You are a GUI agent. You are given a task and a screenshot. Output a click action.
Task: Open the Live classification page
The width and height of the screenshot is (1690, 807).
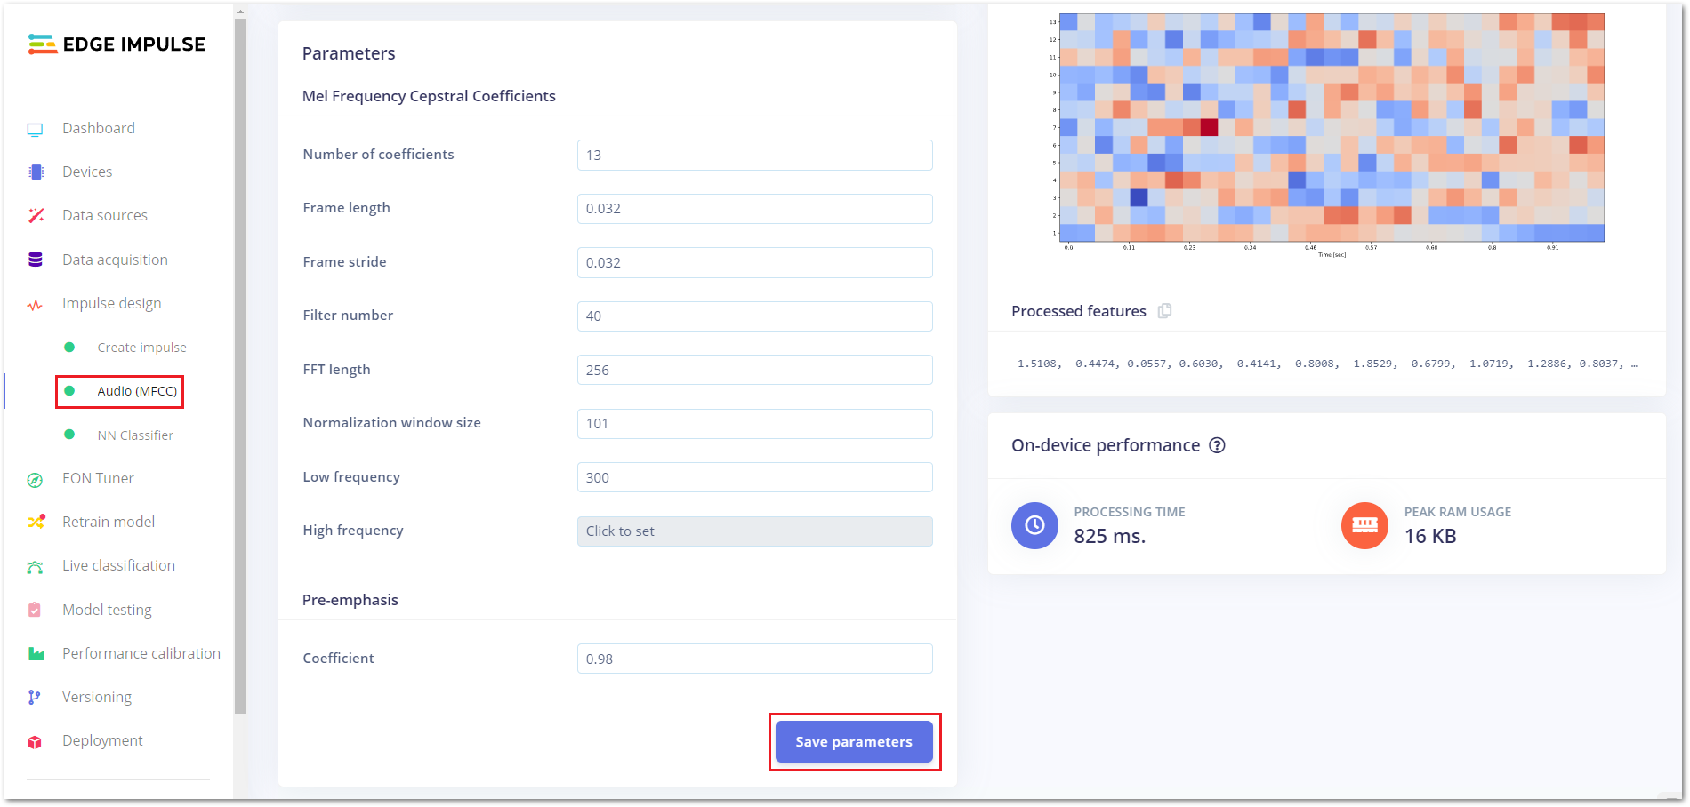tap(118, 566)
